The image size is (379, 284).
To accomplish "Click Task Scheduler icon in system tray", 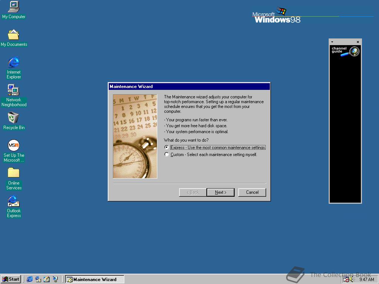I will click(x=346, y=280).
